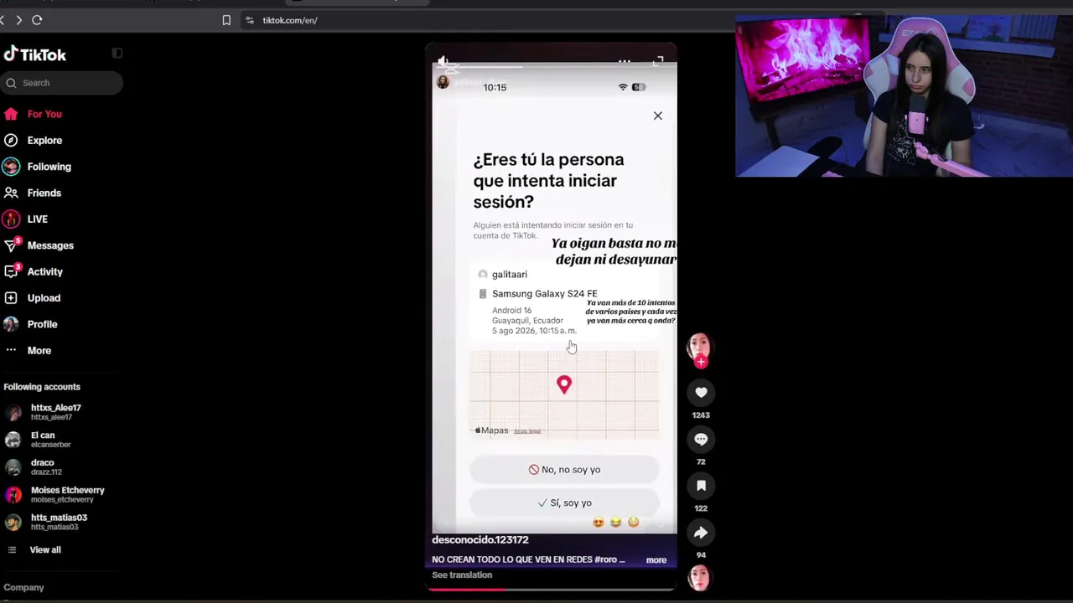Click the Friends people icon
Screen dimensions: 1073x603
pos(11,193)
